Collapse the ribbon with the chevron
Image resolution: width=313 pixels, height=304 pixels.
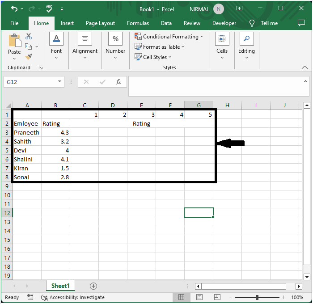point(305,68)
